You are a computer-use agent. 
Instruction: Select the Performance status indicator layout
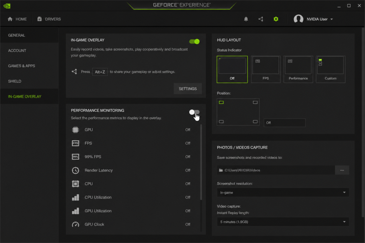click(x=298, y=69)
